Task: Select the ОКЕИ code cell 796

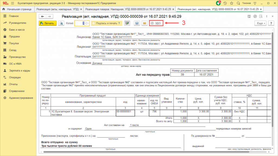Action: pos(154,113)
